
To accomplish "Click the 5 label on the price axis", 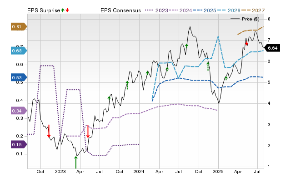I will click(x=269, y=82).
